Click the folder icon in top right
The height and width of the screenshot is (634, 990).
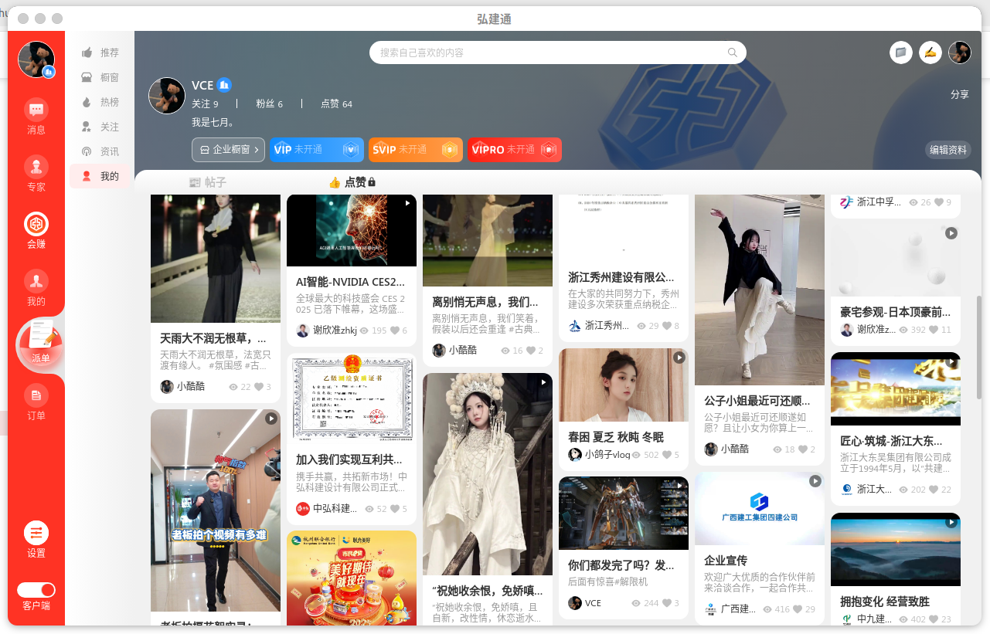point(900,53)
